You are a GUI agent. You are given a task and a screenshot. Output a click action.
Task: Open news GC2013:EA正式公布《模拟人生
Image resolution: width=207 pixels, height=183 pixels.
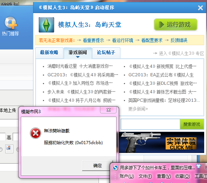click(x=161, y=75)
